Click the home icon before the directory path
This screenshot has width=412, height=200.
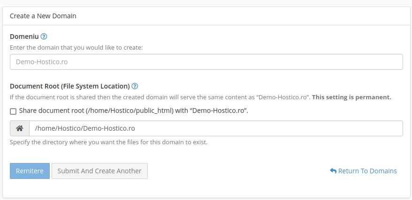20,128
